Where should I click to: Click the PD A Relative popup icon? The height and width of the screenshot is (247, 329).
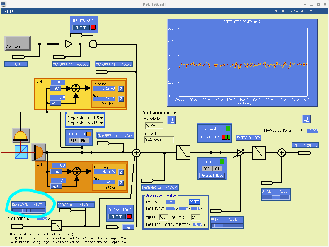click(x=121, y=89)
